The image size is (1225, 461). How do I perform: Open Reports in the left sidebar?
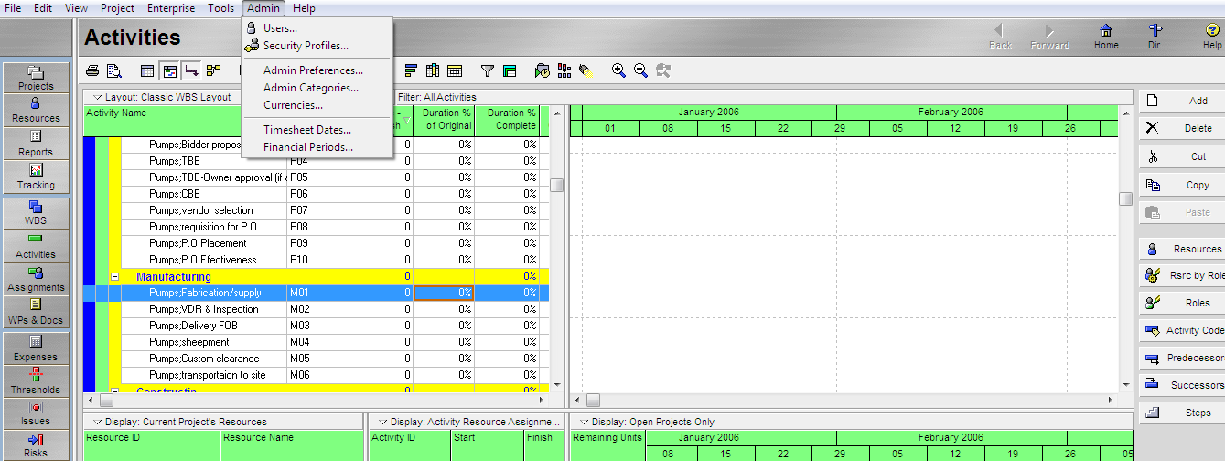(37, 143)
